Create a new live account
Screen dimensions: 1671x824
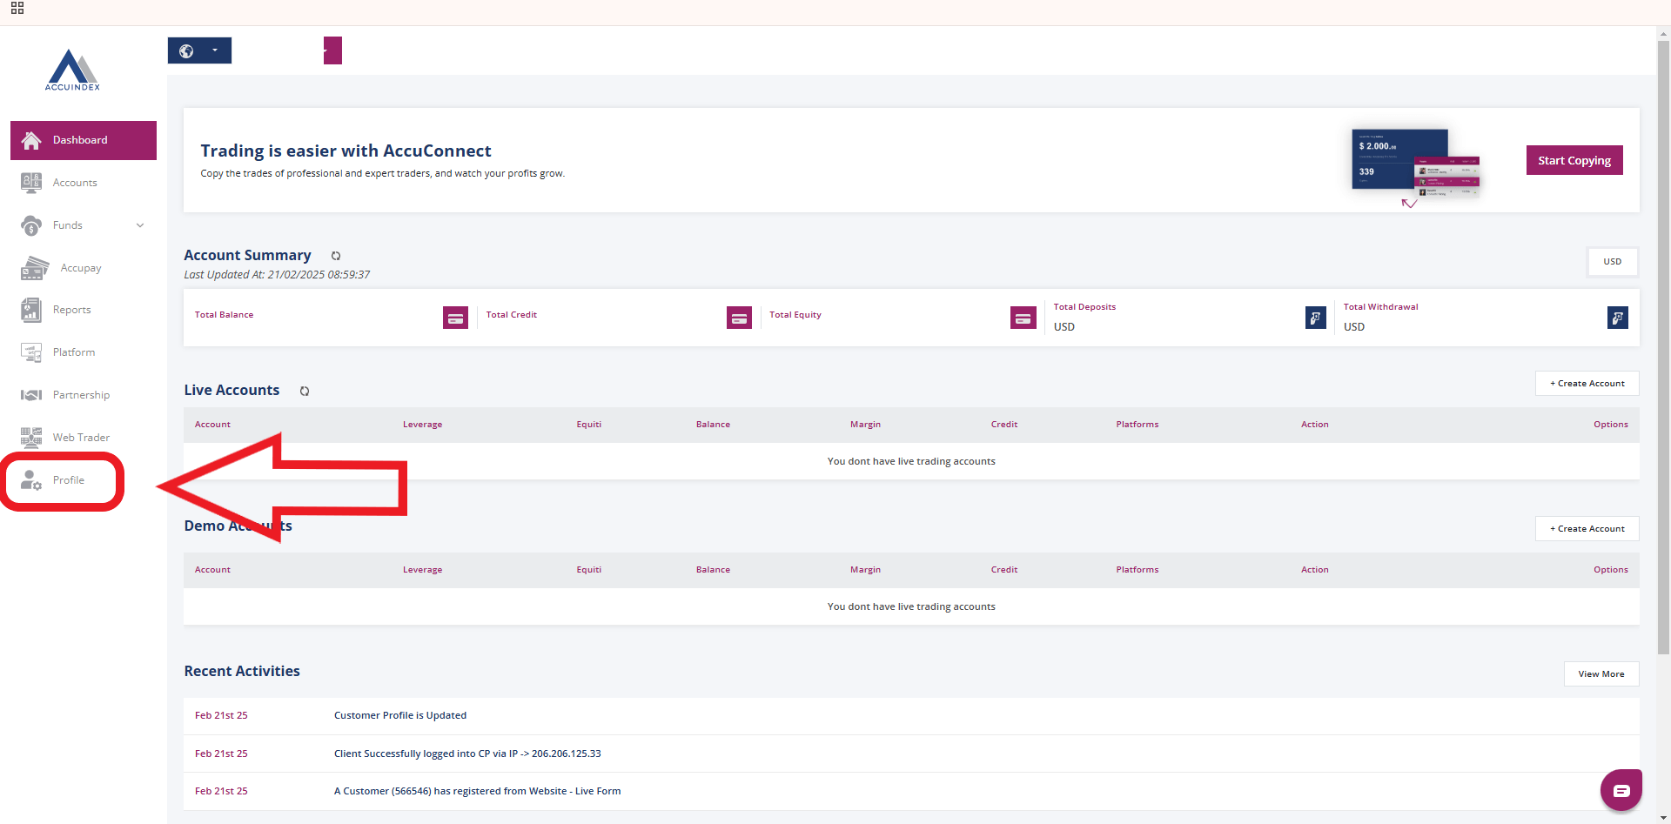pyautogui.click(x=1587, y=384)
